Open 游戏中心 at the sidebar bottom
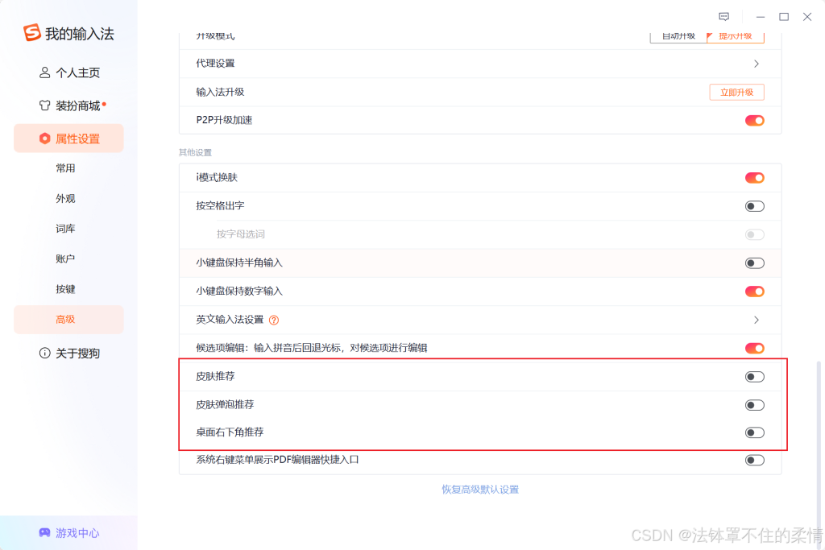This screenshot has height=550, width=825. click(68, 532)
